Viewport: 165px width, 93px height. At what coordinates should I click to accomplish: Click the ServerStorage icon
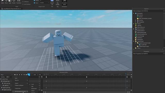pos(136,36)
